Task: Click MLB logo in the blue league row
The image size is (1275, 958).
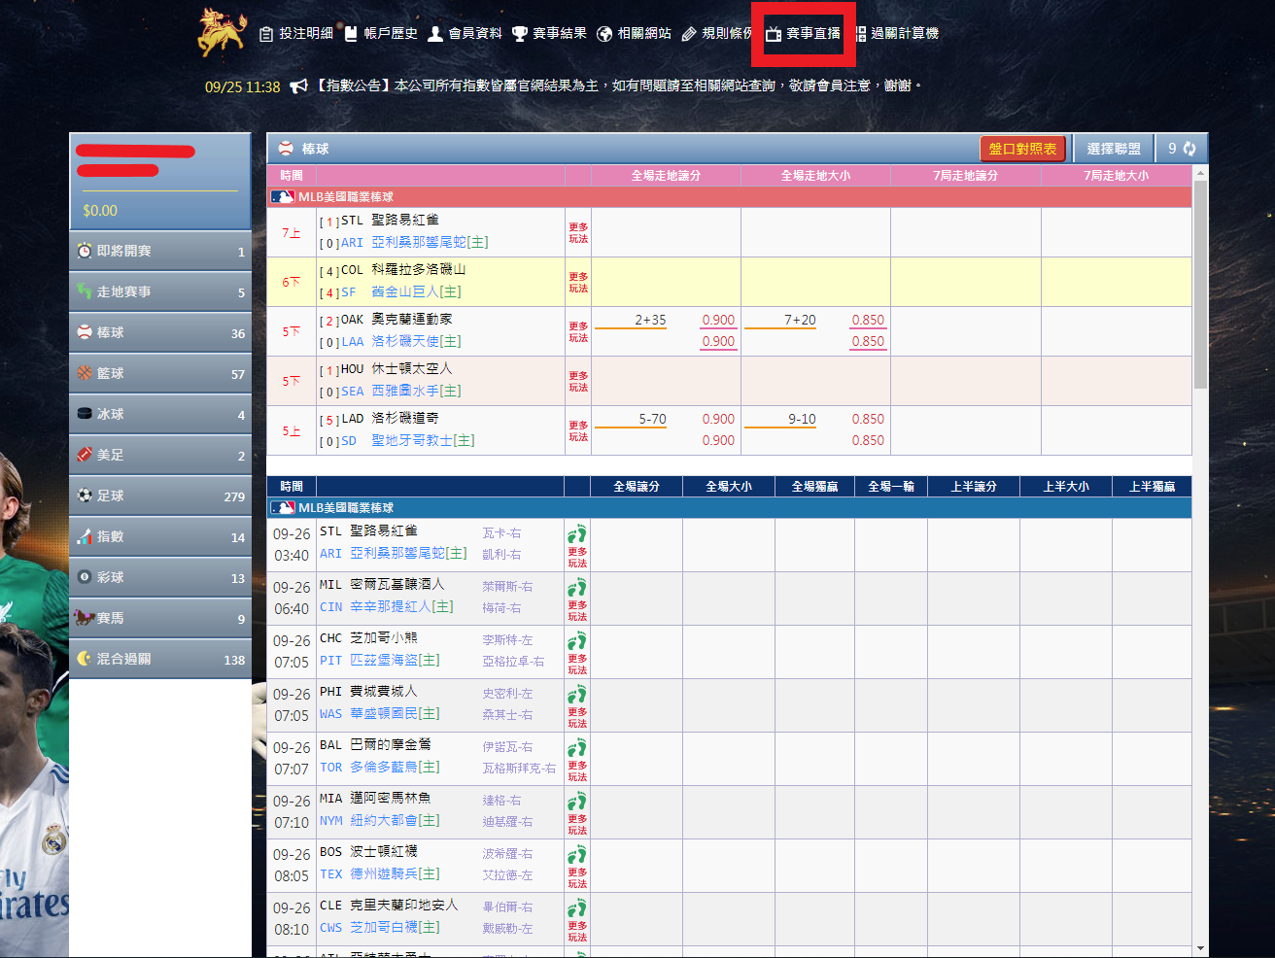Action: (x=283, y=507)
